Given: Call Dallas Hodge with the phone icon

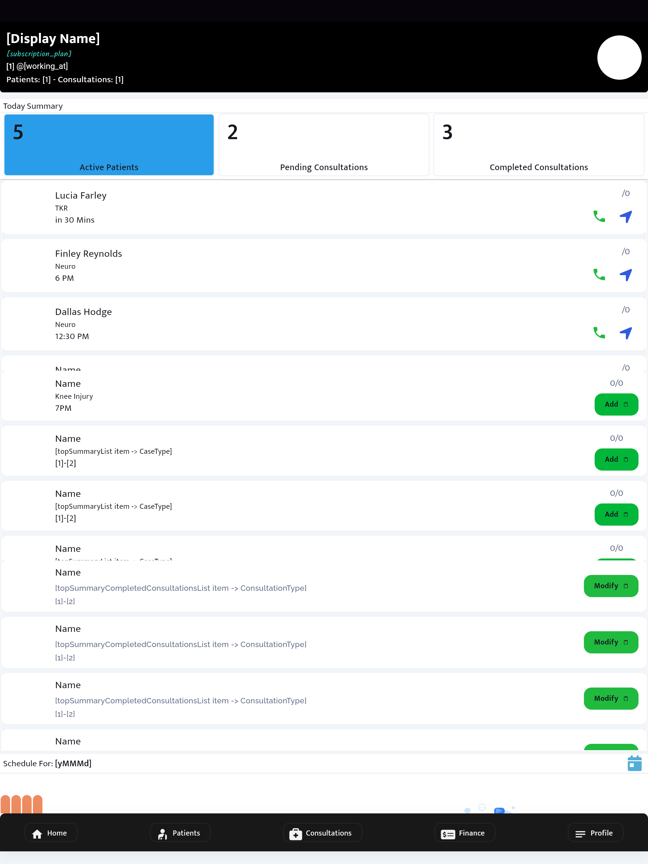Looking at the screenshot, I should 599,333.
